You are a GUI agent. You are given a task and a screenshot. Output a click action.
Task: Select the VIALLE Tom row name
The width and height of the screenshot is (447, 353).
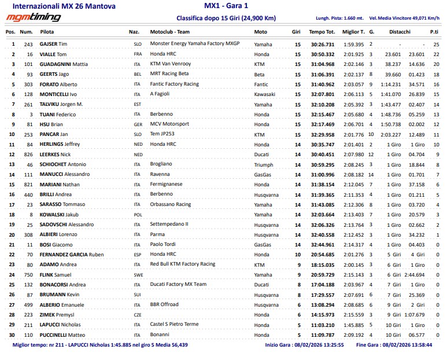tap(53, 54)
